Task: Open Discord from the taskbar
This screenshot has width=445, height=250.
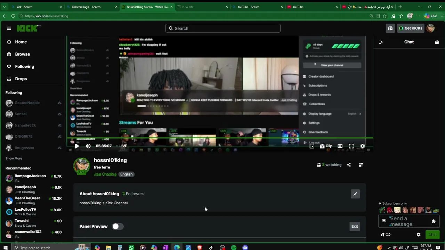Action: coord(245,248)
